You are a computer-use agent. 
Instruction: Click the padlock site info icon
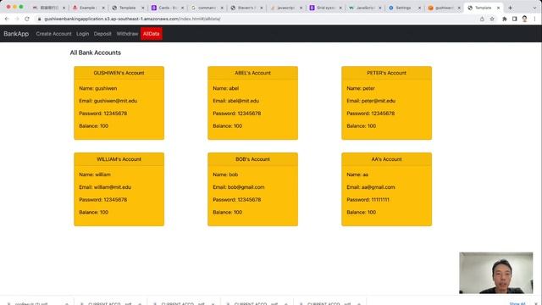pyautogui.click(x=40, y=19)
